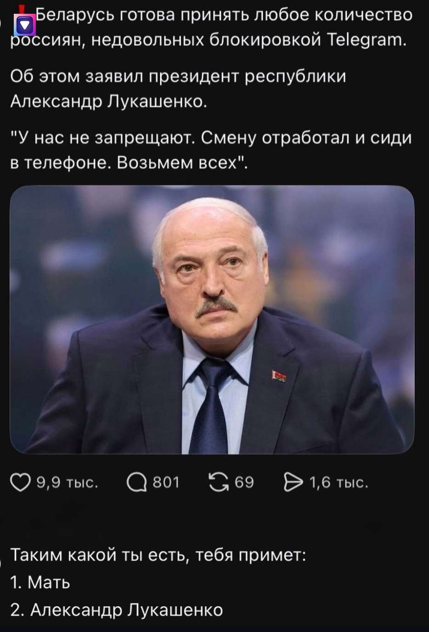The image size is (429, 632).
Task: Open the photo of the man in suit
Action: coord(212,320)
